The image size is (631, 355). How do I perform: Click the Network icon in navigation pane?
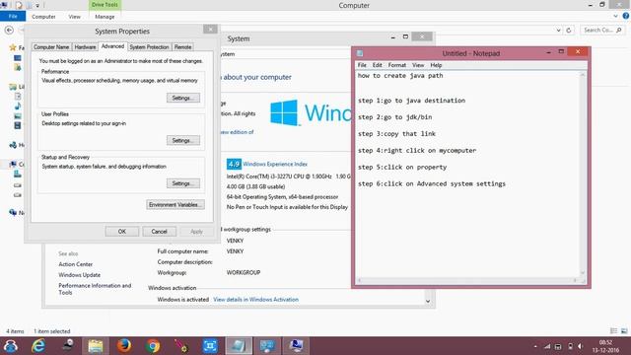click(x=13, y=213)
